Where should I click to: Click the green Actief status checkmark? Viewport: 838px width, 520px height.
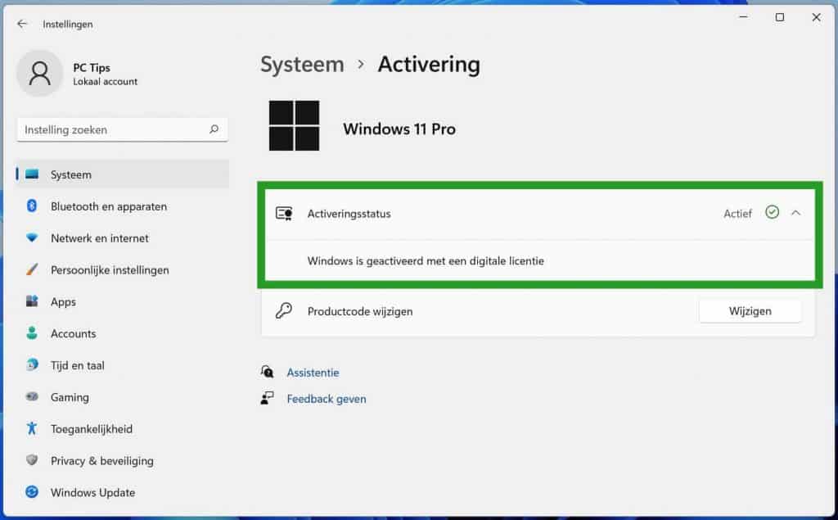(x=773, y=212)
